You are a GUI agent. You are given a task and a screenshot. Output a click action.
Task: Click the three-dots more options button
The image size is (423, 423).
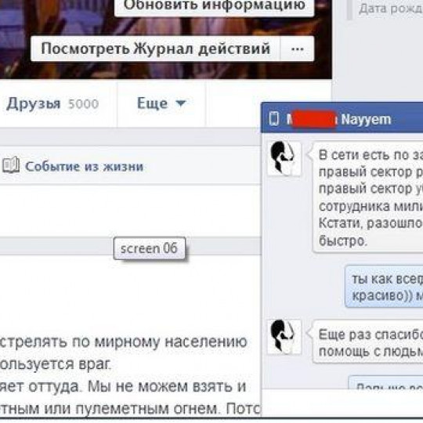pyautogui.click(x=298, y=49)
